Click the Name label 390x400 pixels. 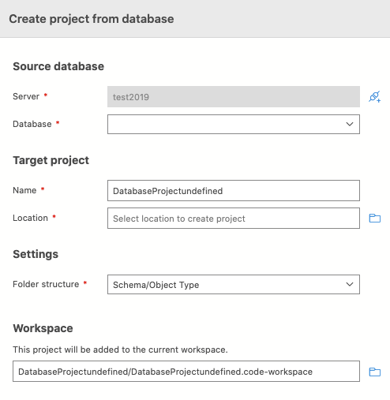[24, 190]
